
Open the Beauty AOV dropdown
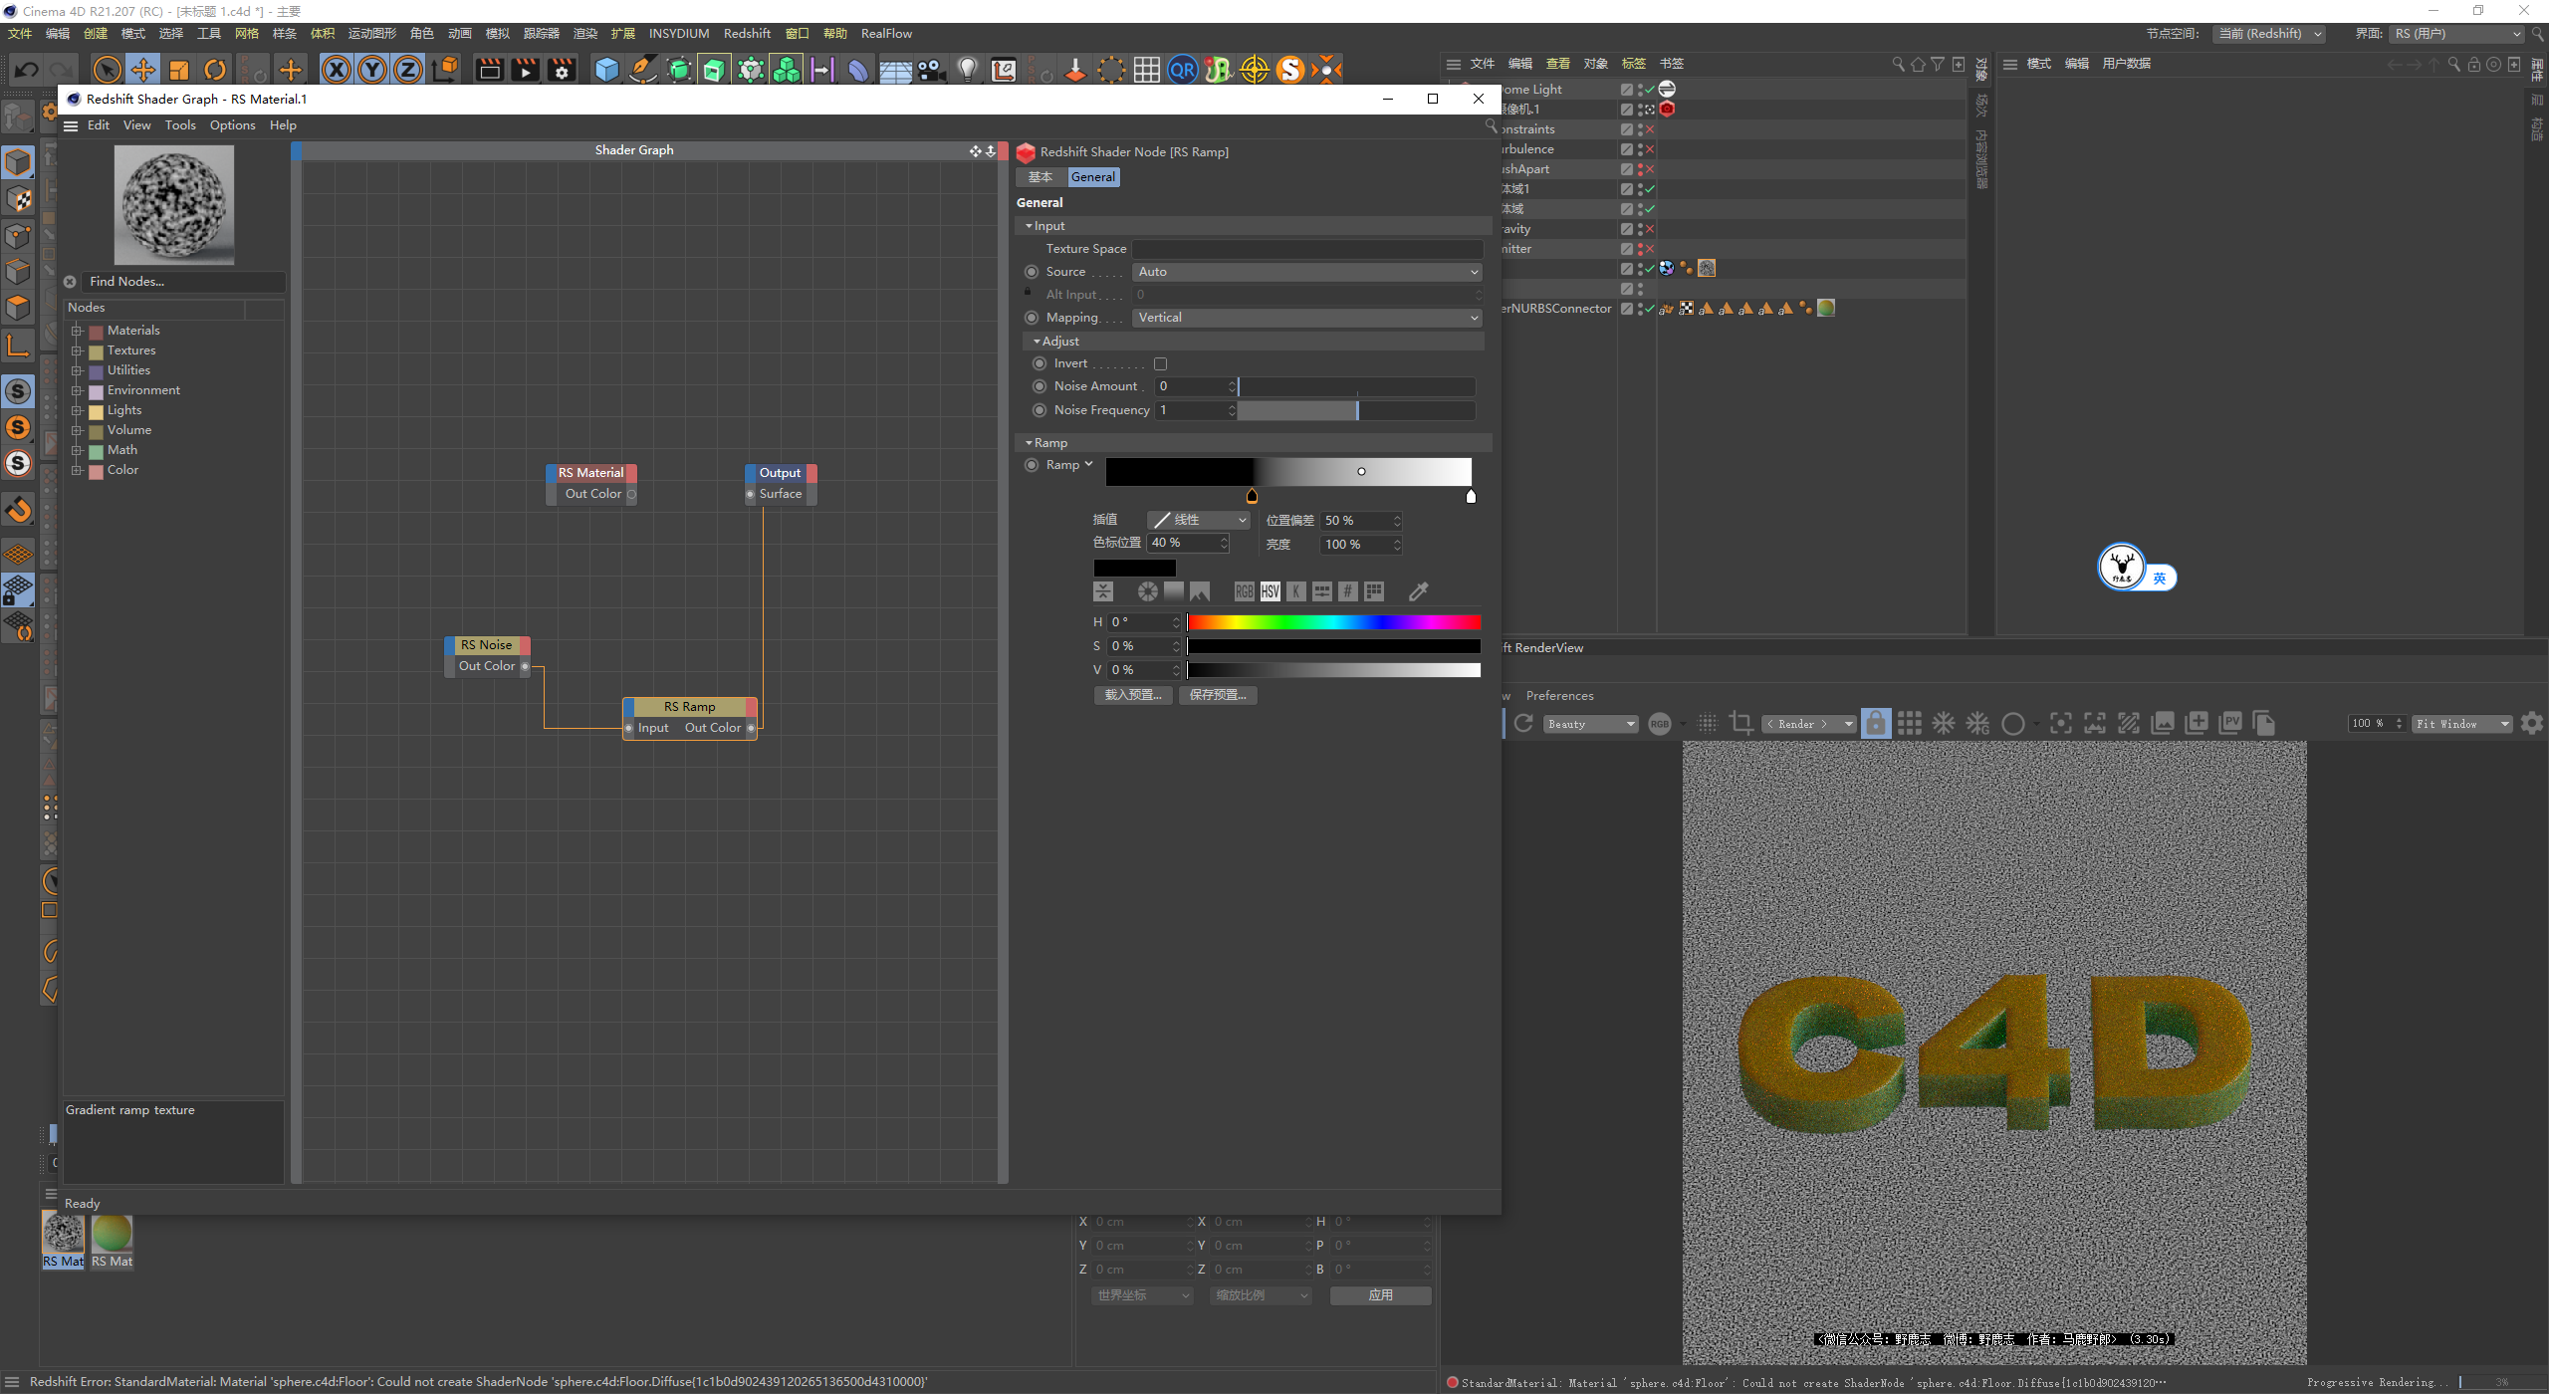coord(1590,724)
